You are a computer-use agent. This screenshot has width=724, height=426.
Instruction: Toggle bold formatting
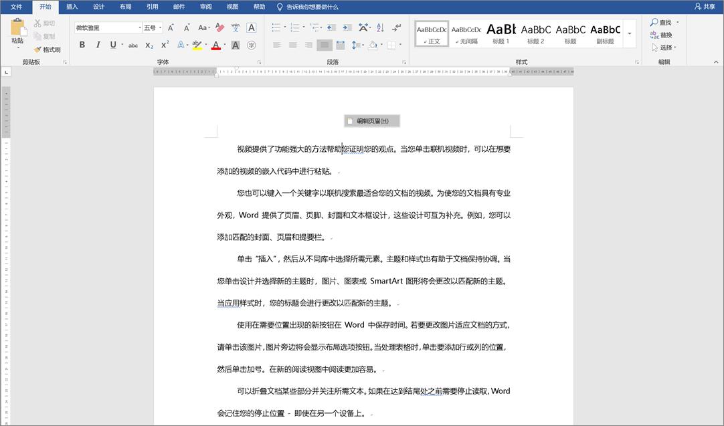83,45
